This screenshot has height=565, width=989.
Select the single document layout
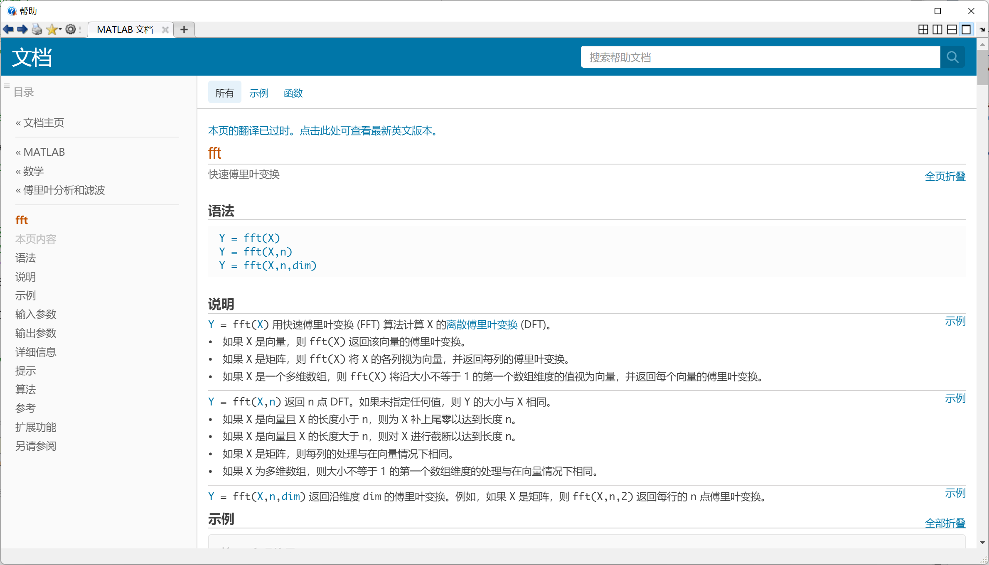click(x=967, y=29)
